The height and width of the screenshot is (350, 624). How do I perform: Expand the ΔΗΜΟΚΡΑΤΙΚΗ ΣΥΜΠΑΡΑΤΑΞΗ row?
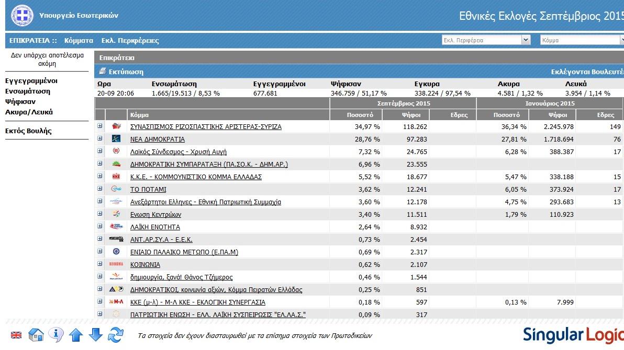click(x=100, y=164)
